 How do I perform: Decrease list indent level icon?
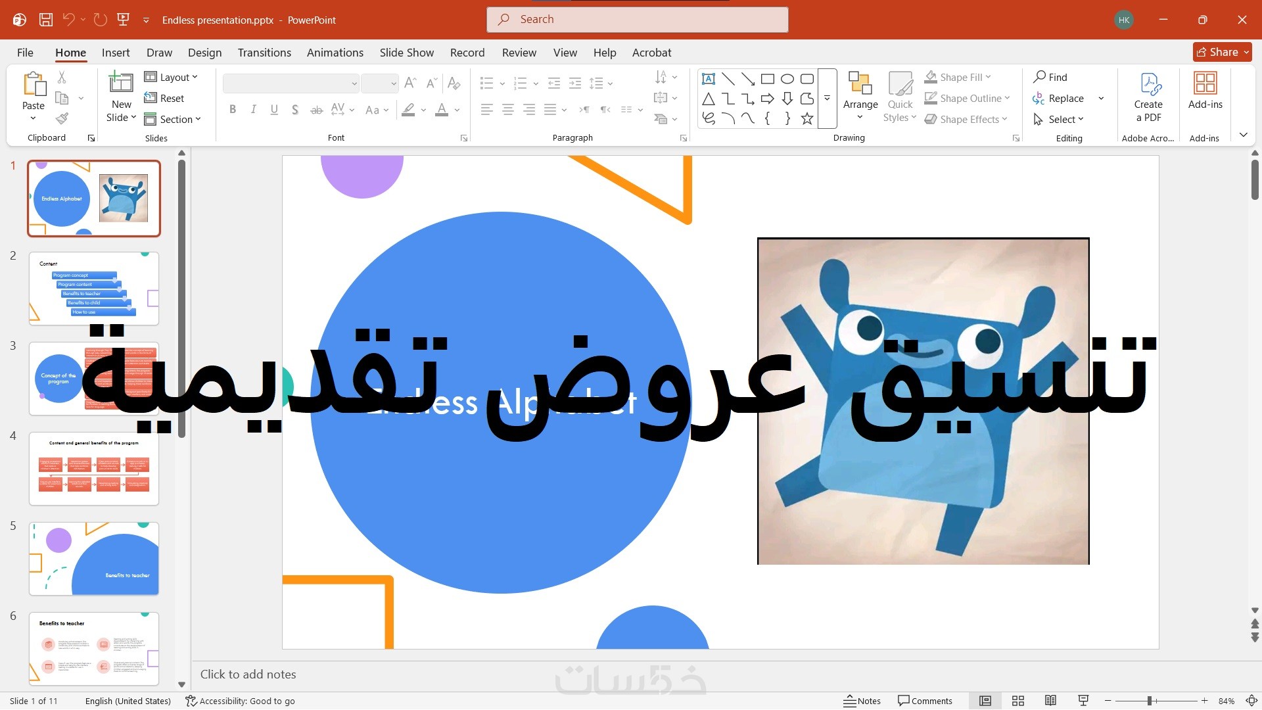click(x=554, y=83)
